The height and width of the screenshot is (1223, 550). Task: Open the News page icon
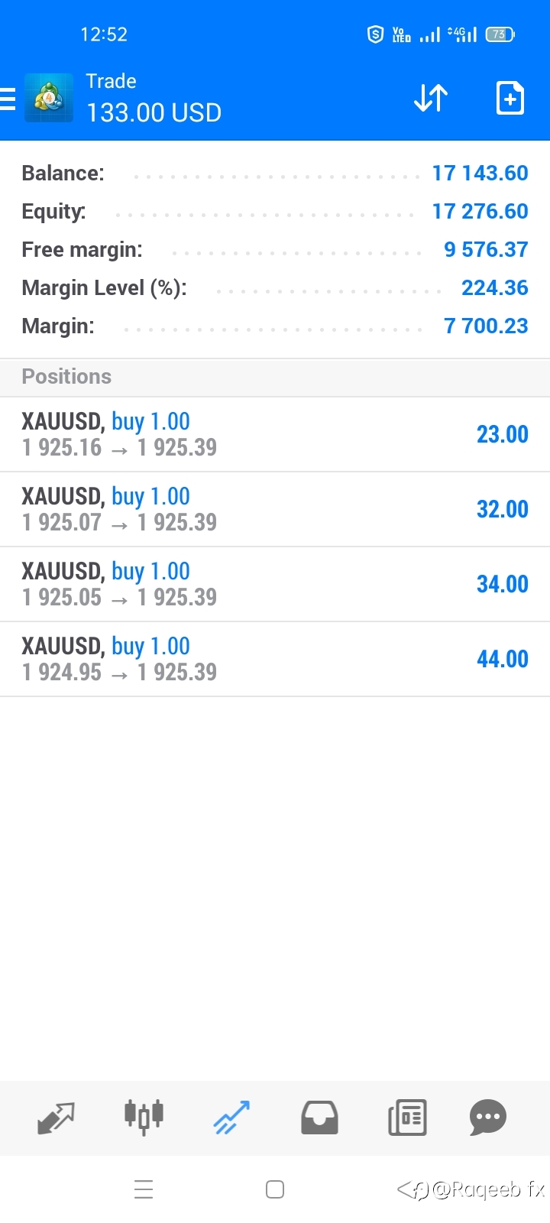[x=407, y=1118]
